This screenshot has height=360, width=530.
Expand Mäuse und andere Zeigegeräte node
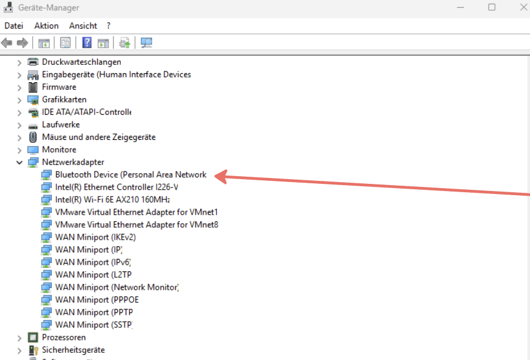(19, 137)
